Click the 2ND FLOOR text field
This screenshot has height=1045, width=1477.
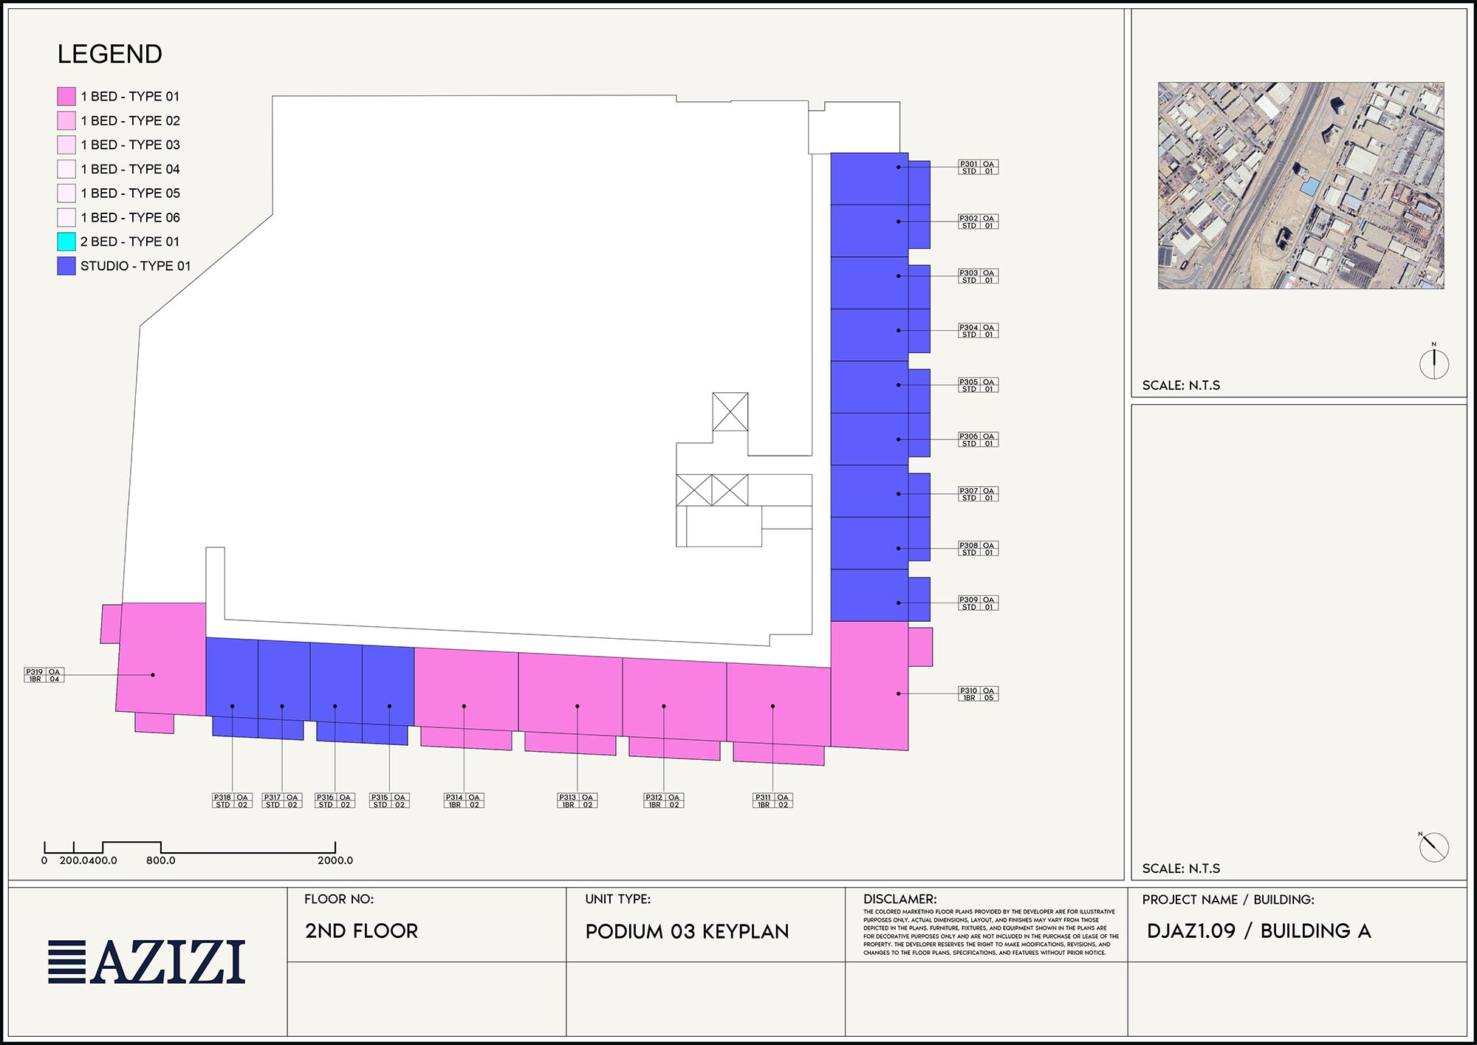coord(361,931)
